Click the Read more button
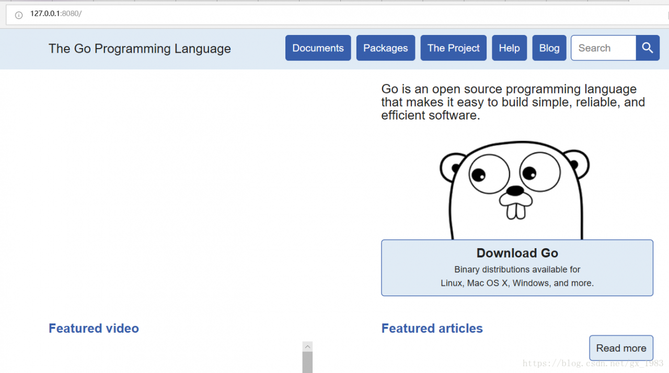Image resolution: width=669 pixels, height=373 pixels. pyautogui.click(x=621, y=348)
